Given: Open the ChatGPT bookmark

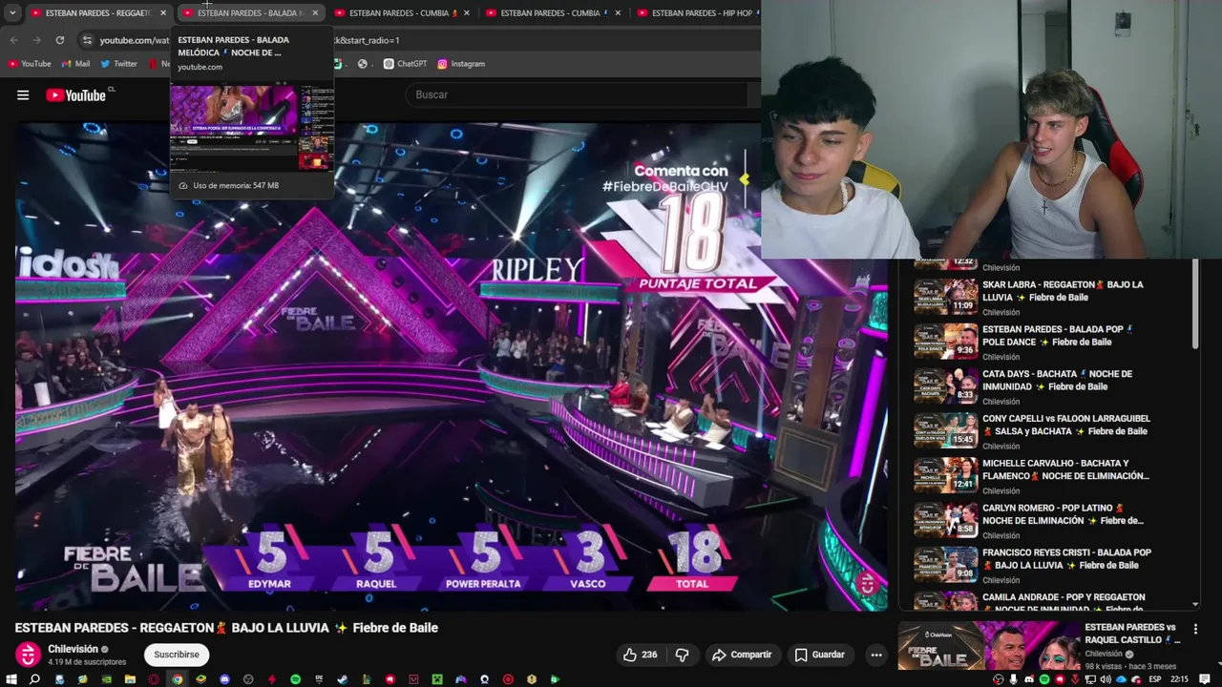Looking at the screenshot, I should 405,64.
